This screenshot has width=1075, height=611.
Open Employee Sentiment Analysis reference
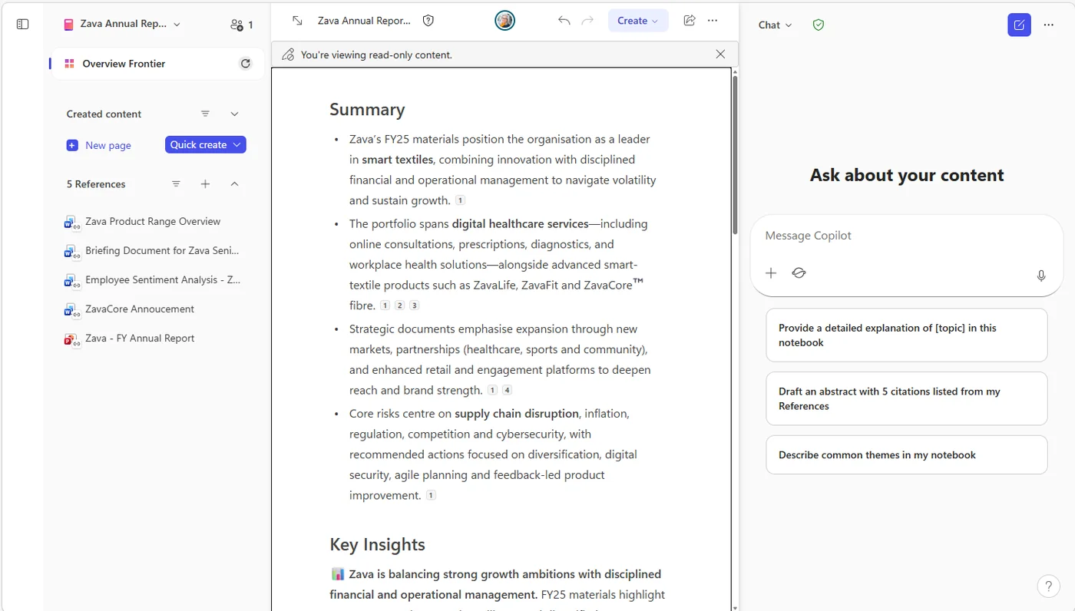click(154, 280)
